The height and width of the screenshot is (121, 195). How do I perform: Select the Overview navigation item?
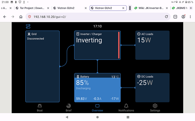(x=97, y=108)
